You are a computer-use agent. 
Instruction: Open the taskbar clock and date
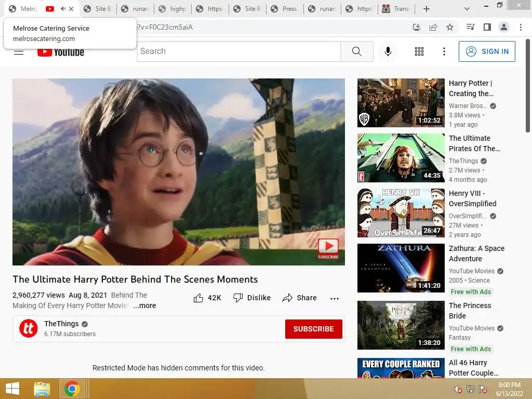(x=509, y=389)
